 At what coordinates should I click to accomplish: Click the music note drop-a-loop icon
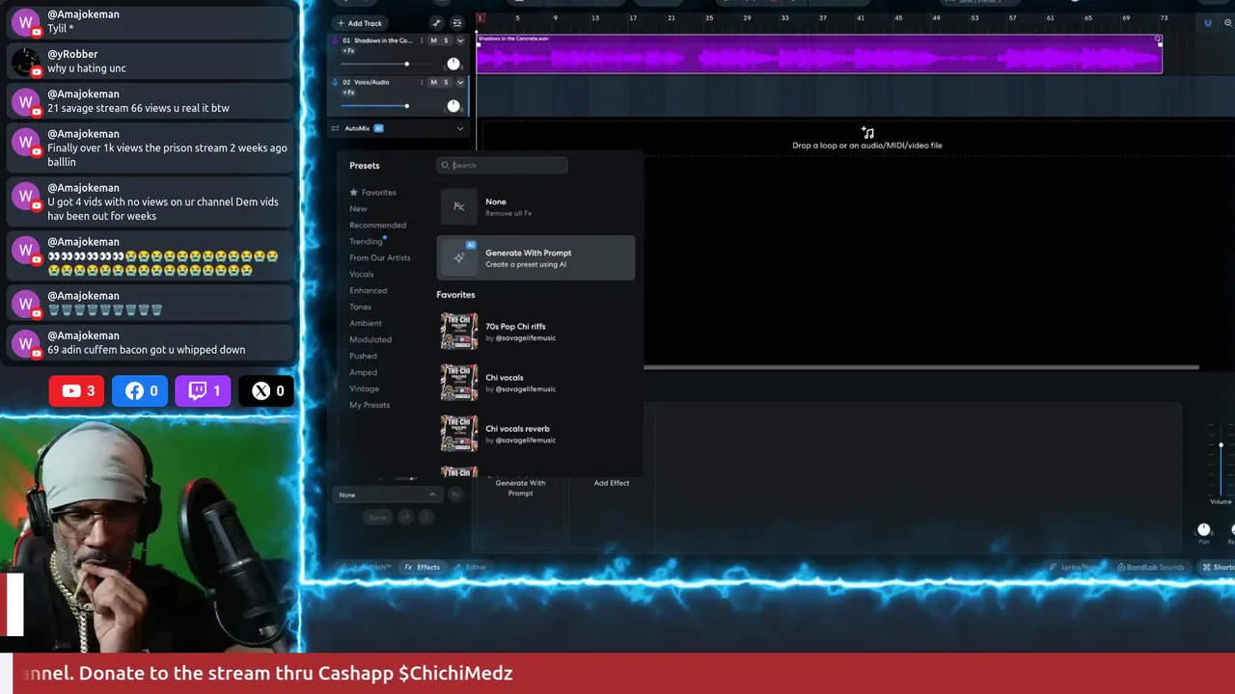point(867,133)
